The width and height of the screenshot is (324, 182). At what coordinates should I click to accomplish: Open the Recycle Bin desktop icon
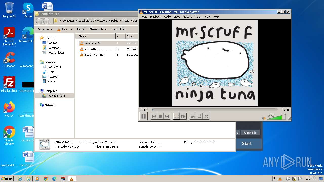tap(9, 10)
